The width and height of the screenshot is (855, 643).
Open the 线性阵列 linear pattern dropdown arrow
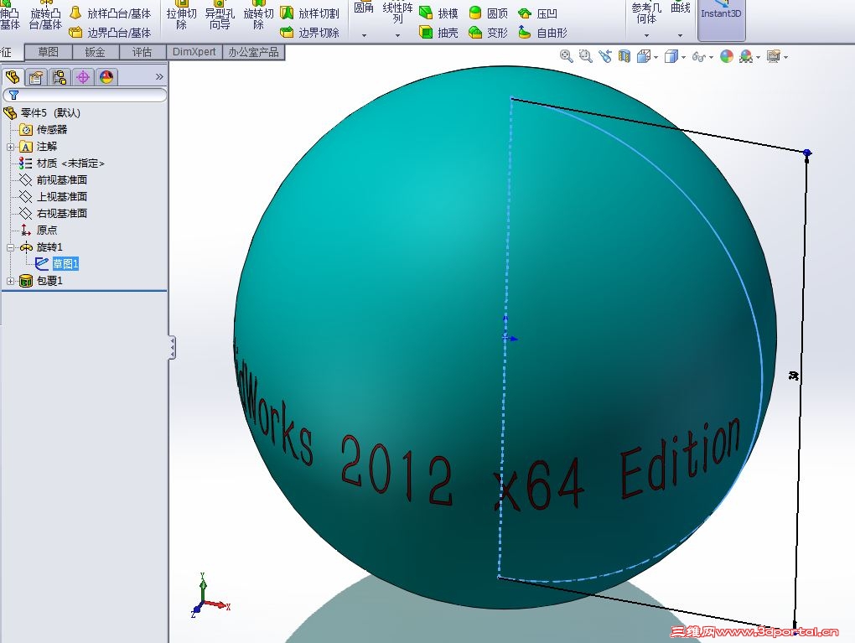pyautogui.click(x=397, y=35)
